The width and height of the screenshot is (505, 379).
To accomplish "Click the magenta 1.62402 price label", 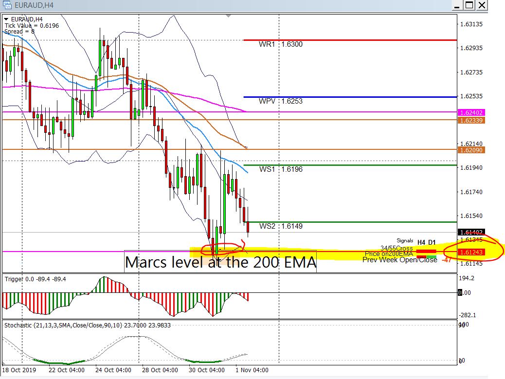I will 470,112.
